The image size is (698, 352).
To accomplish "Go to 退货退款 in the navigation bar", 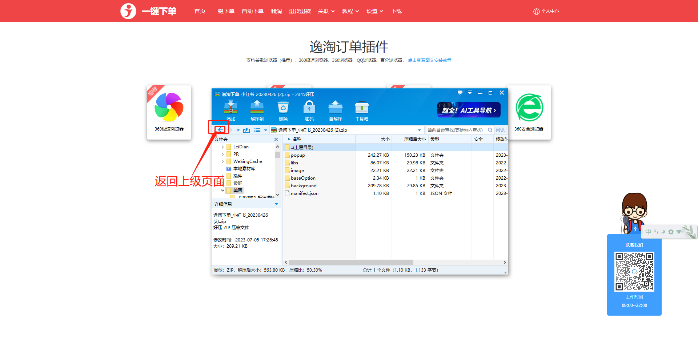I will tap(300, 11).
